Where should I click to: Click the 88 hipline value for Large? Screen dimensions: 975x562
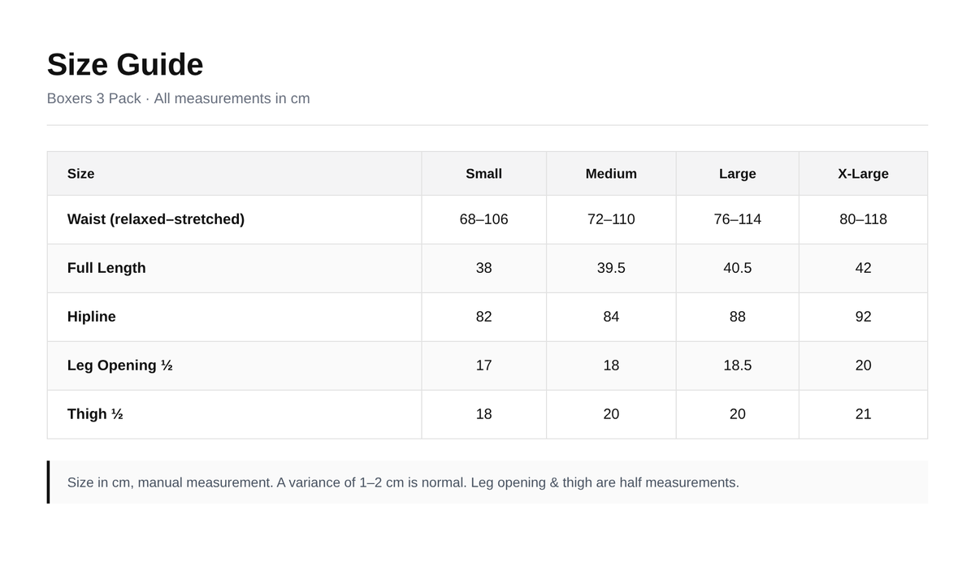737,317
